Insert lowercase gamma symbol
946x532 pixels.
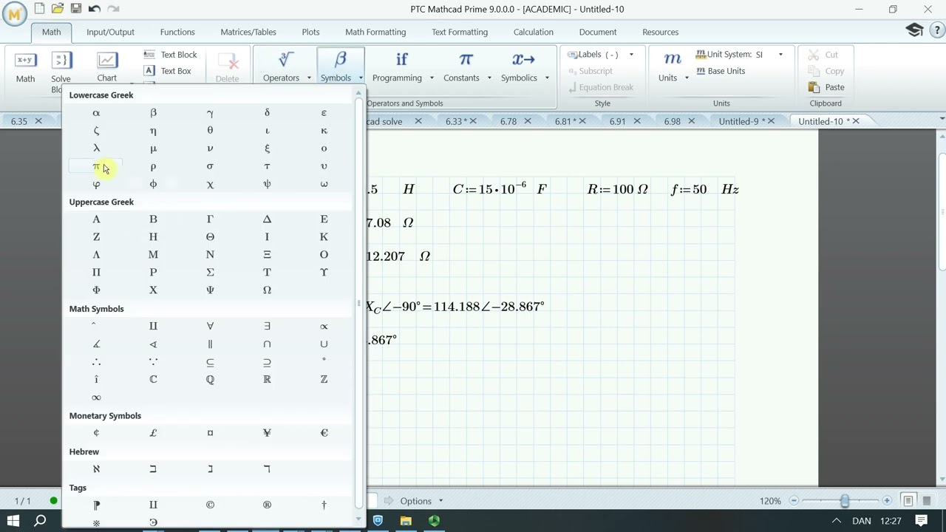tap(210, 113)
